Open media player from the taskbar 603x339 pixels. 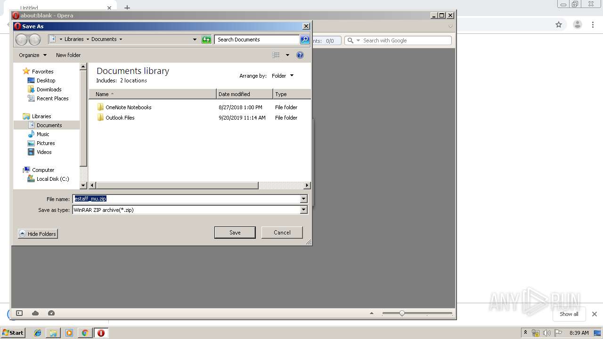[69, 333]
